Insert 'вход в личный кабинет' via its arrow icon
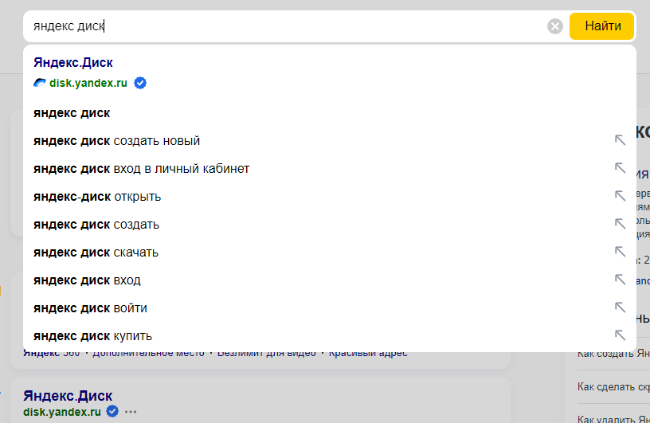 pyautogui.click(x=620, y=168)
